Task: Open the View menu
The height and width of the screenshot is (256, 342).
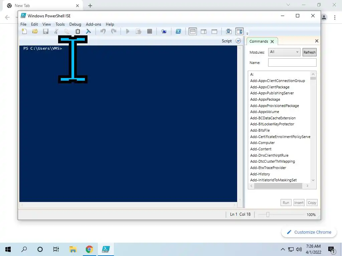Action: click(46, 24)
